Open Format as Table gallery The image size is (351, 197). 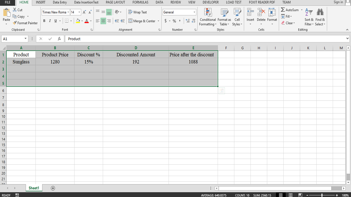[224, 17]
